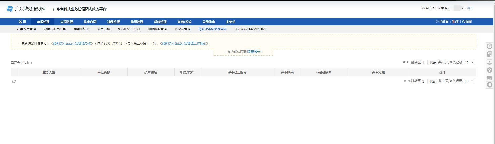495x144 pixels.
Task: Select the 填写申请书 submenu item
Action: [81, 29]
